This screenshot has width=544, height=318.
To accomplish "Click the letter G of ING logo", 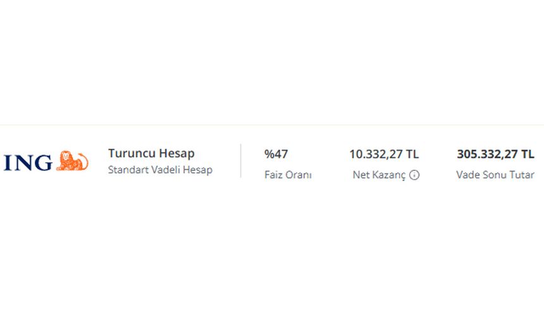I will (x=43, y=163).
